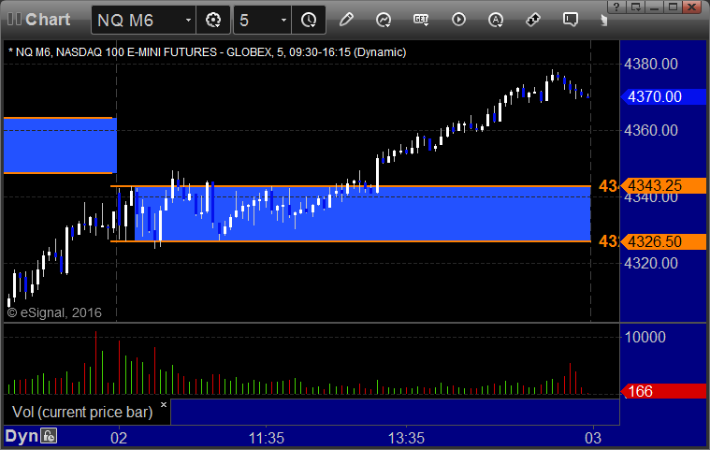This screenshot has height=450, width=710.
Task: Close the chart window
Action: 692,7
